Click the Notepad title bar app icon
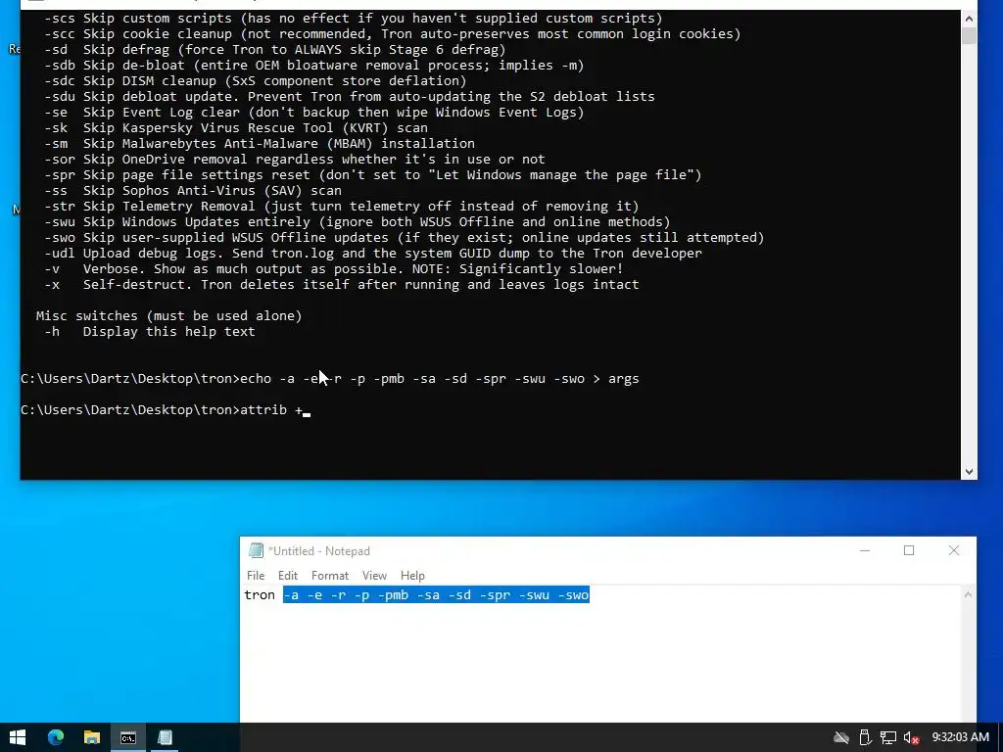The image size is (1003, 752). [x=256, y=550]
